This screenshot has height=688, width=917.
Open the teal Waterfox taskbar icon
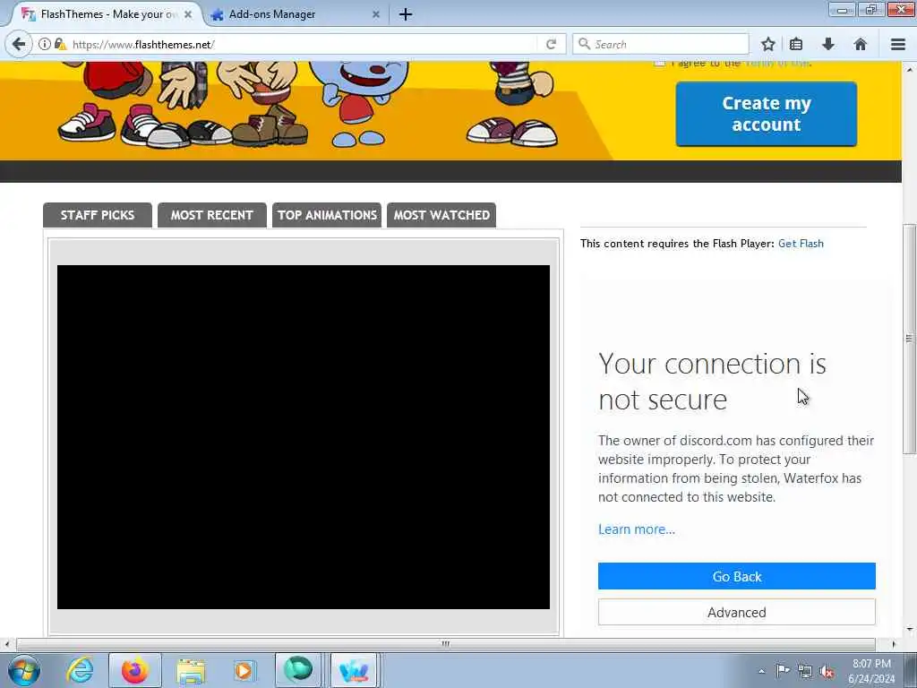pyautogui.click(x=298, y=670)
